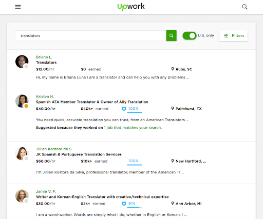Click the location pin beside Palmhurst, TX
This screenshot has height=219, width=263.
tap(173, 108)
